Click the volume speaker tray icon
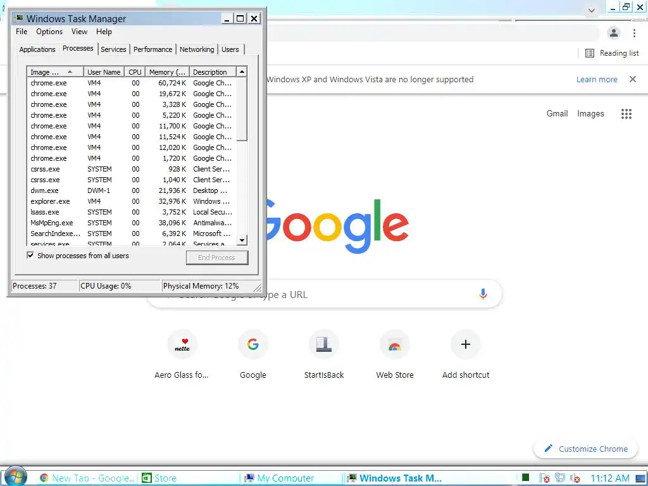The width and height of the screenshot is (648, 486). pyautogui.click(x=575, y=478)
